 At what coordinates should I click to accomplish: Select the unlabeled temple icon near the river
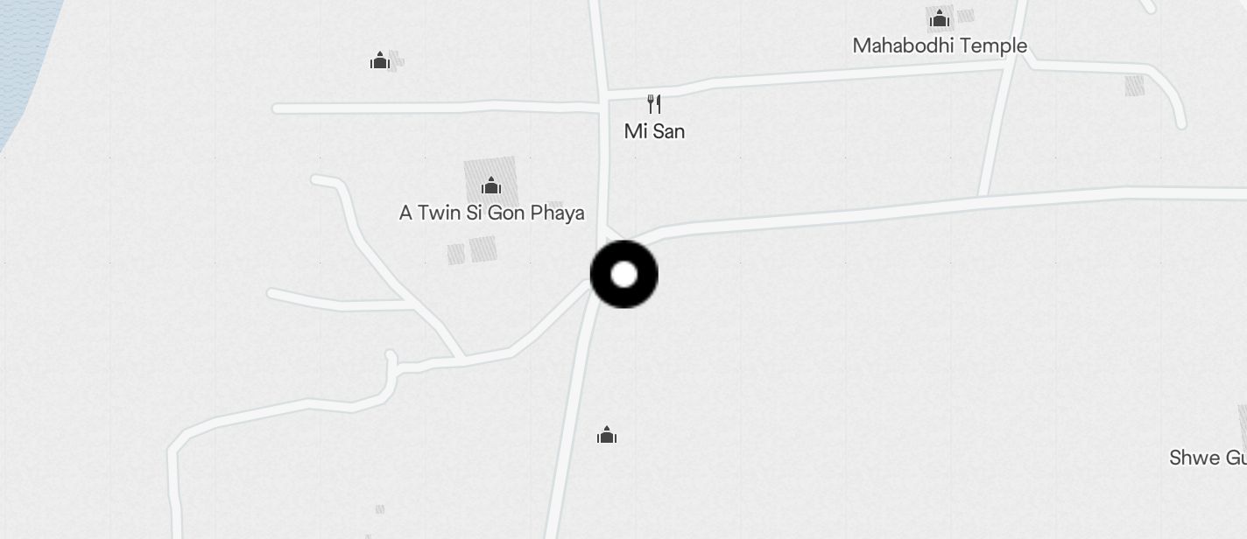point(379,60)
